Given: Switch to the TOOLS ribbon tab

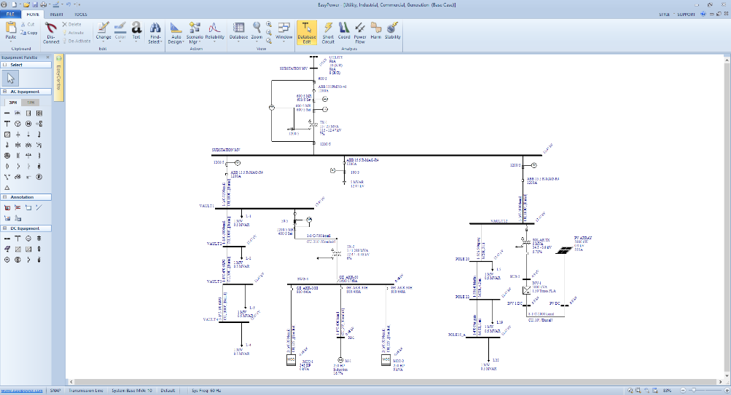Looking at the screenshot, I should [x=81, y=15].
